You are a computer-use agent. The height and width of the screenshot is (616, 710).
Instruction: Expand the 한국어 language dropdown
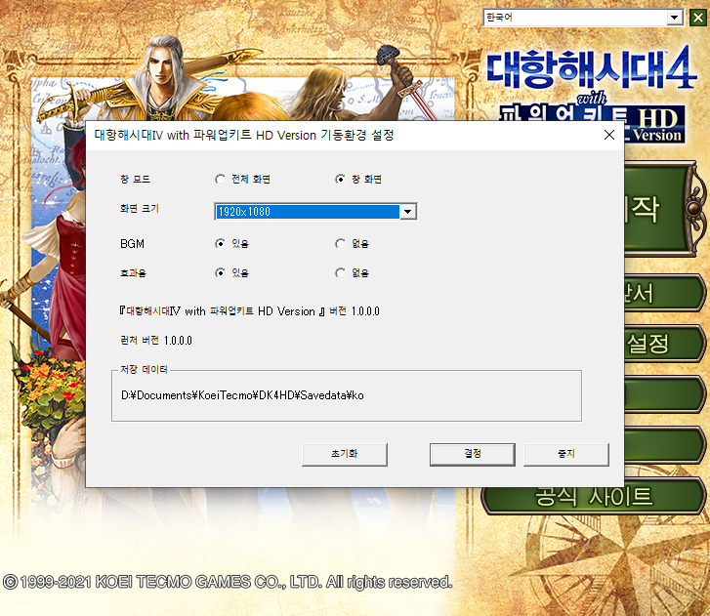click(x=673, y=18)
